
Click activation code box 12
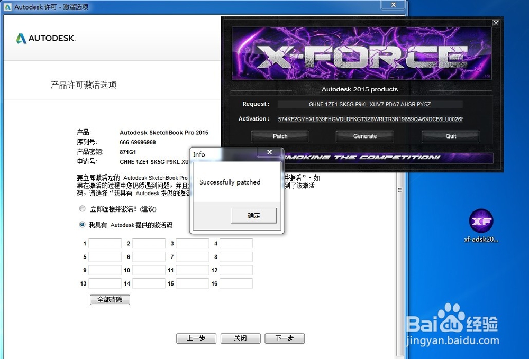[x=236, y=270]
